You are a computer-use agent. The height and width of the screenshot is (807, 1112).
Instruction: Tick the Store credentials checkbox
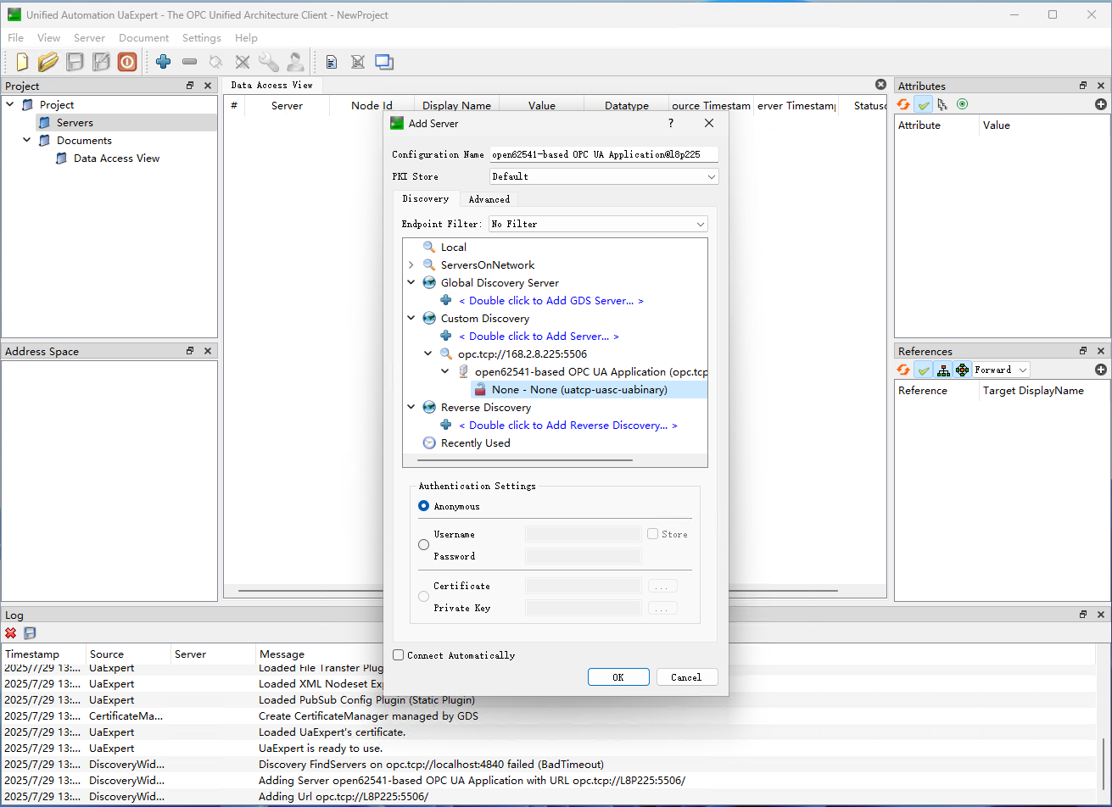652,534
